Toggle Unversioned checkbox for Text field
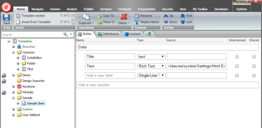The height and width of the screenshot is (128, 262). point(237,66)
